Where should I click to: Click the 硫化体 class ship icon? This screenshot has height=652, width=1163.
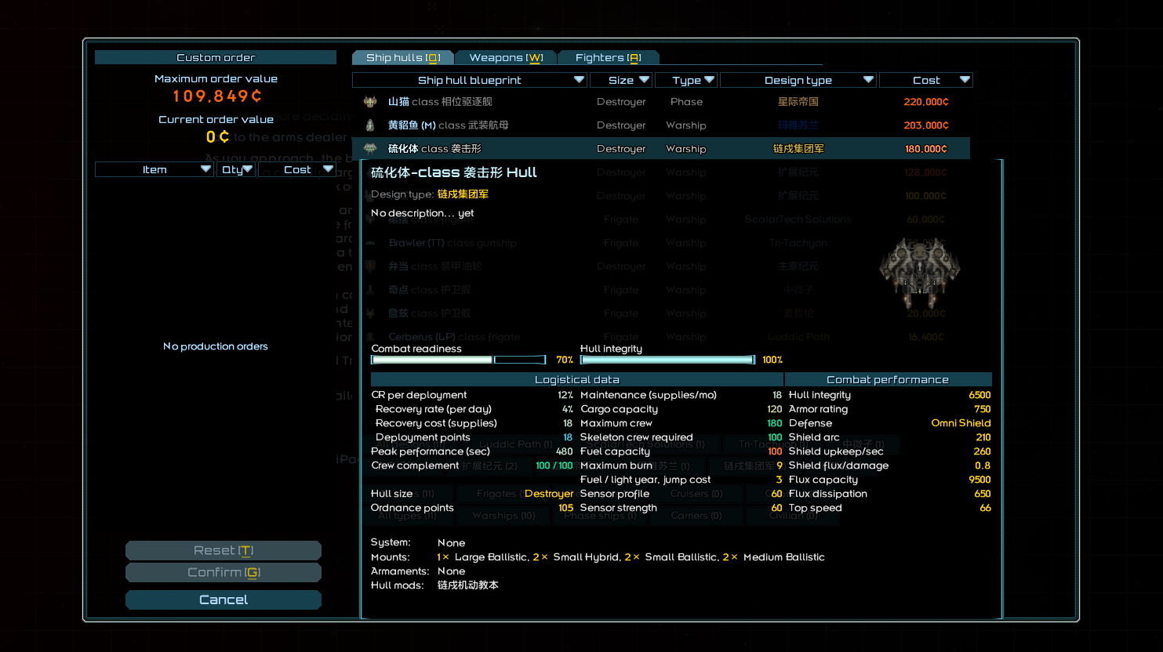coord(370,149)
